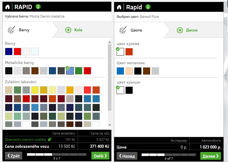
Task: Select the dark navy blue swatch under Metalické barvy
Action: pyautogui.click(x=52, y=71)
